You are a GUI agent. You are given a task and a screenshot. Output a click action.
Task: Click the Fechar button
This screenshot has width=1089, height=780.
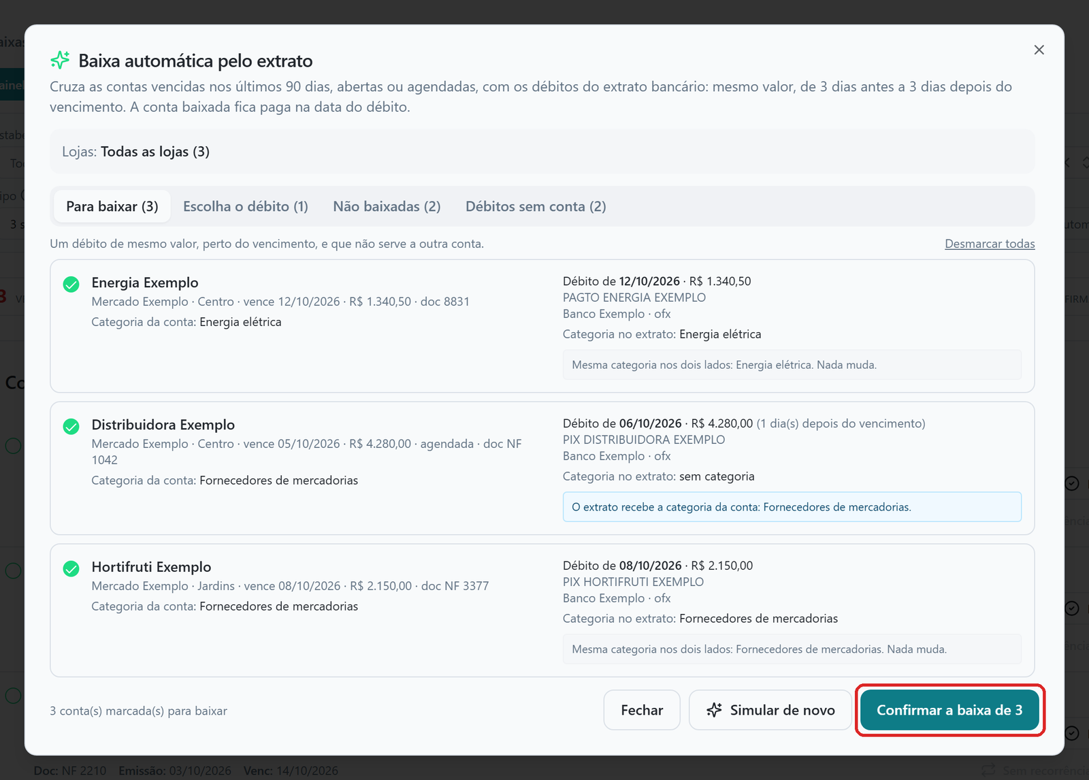(642, 710)
